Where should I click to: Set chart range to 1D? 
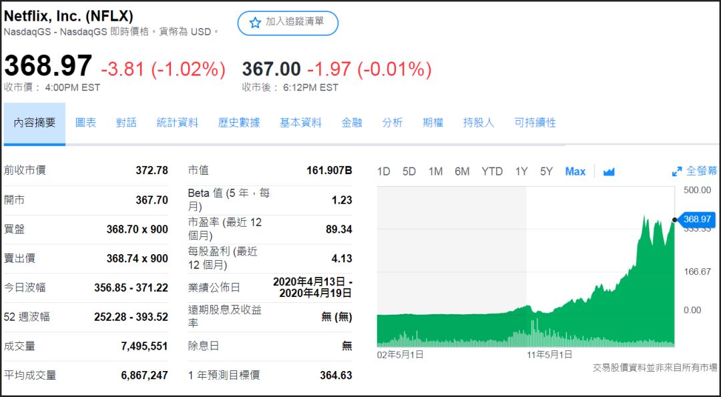pos(384,171)
